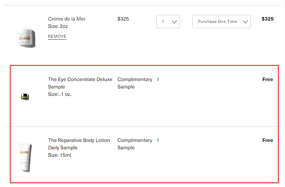The image size is (285, 187).
Task: Click quantity 1 in Body Lotion row
Action: tap(158, 140)
